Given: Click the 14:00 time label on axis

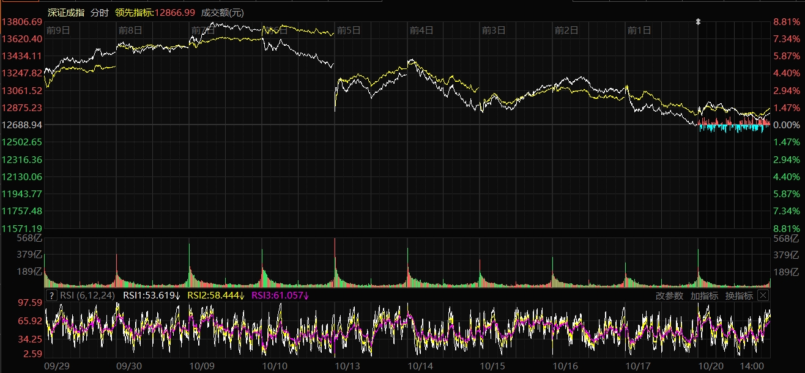Looking at the screenshot, I should (x=751, y=365).
